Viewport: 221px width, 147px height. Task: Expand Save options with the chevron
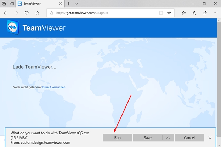tap(168, 137)
